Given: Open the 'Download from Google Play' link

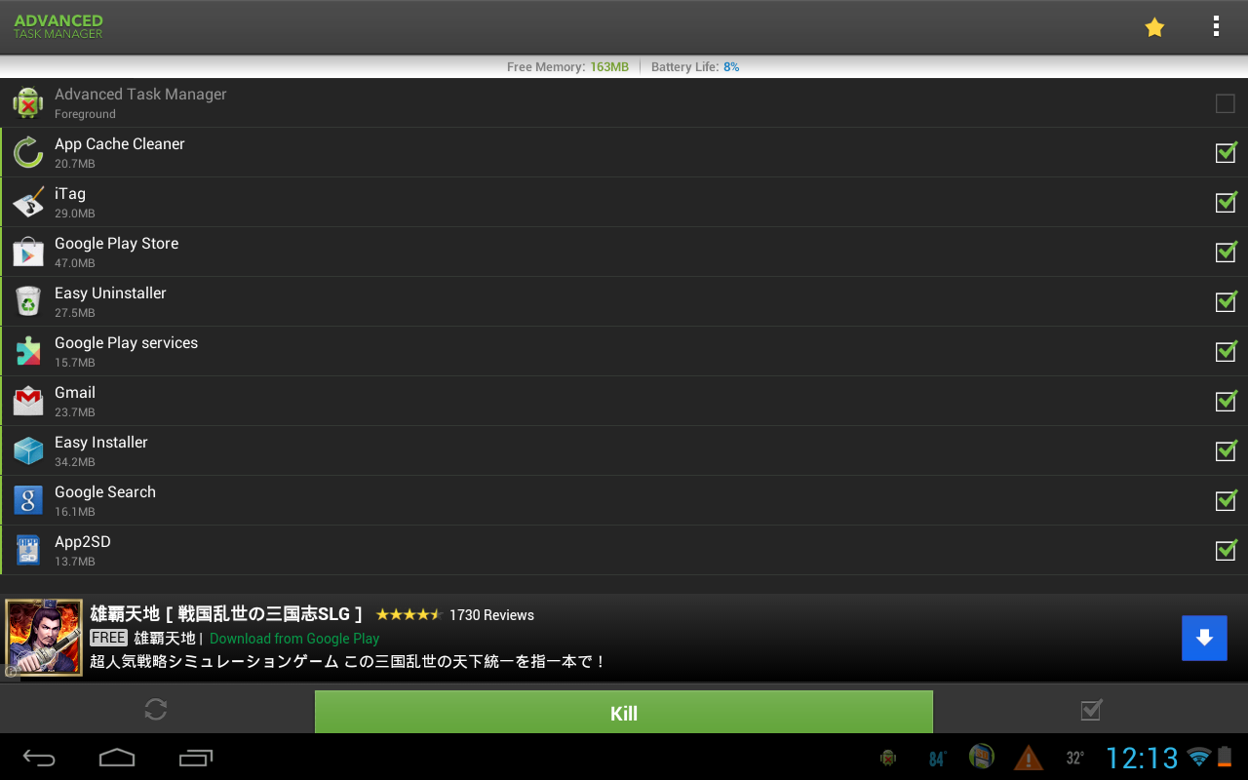Looking at the screenshot, I should pos(294,638).
